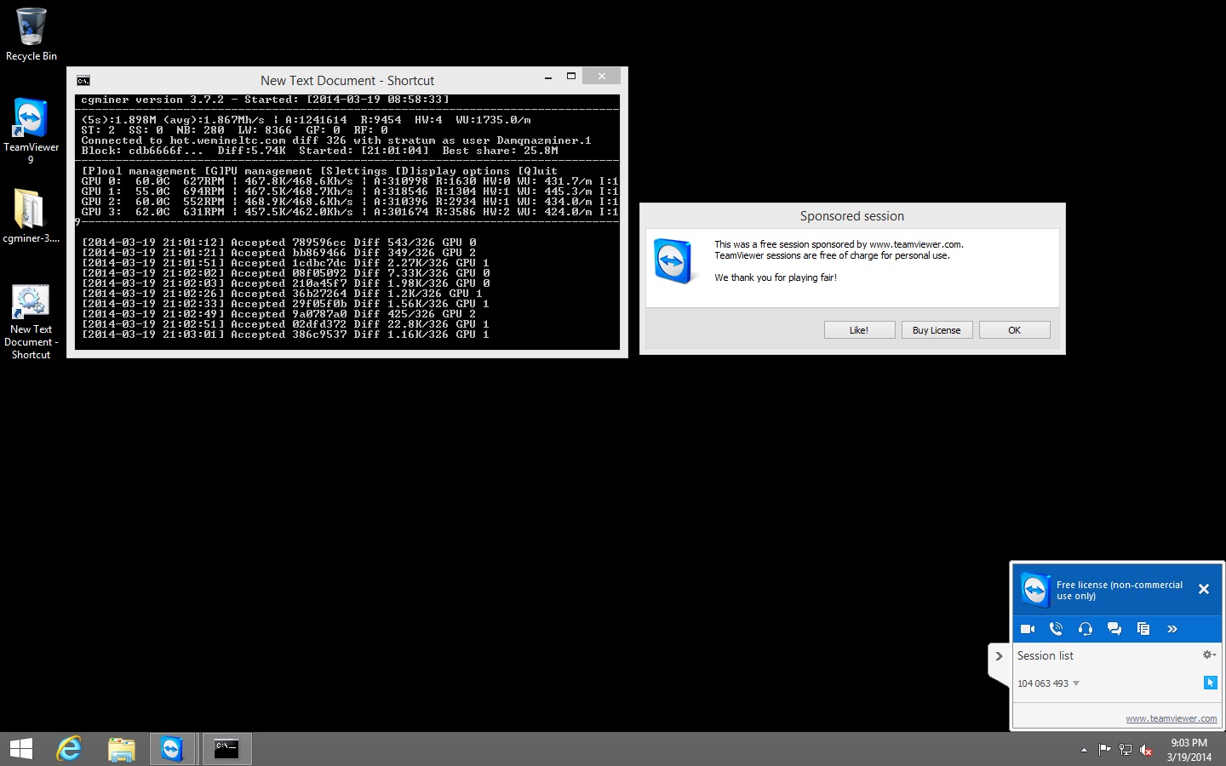Confirm the Sponsored session dialog with OK
The image size is (1226, 766).
[x=1014, y=330]
